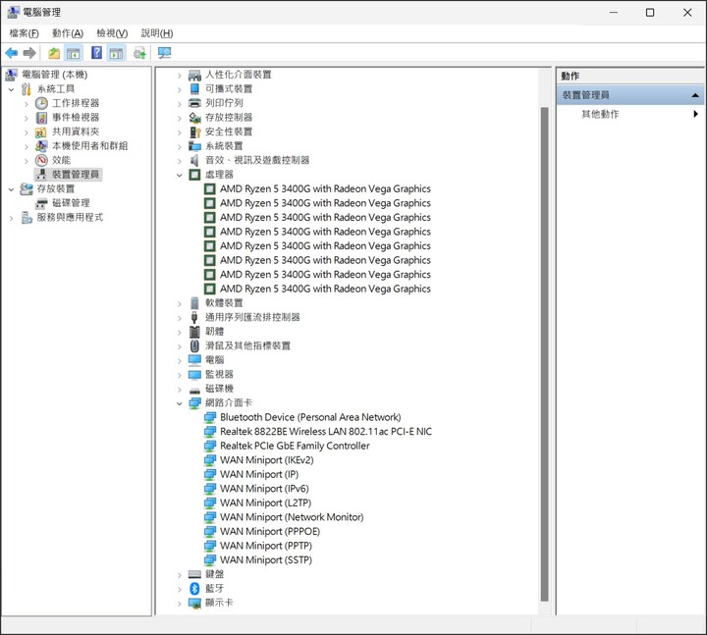This screenshot has width=707, height=635.
Task: Expand the 服務與應用程式 tree node
Action: point(11,218)
